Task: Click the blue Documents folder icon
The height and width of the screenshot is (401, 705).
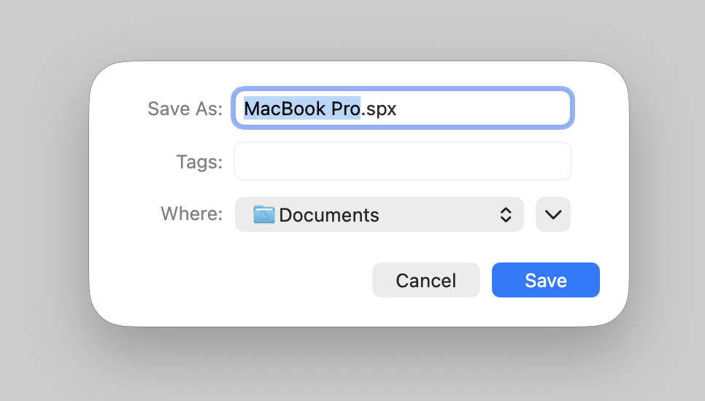Action: 264,214
